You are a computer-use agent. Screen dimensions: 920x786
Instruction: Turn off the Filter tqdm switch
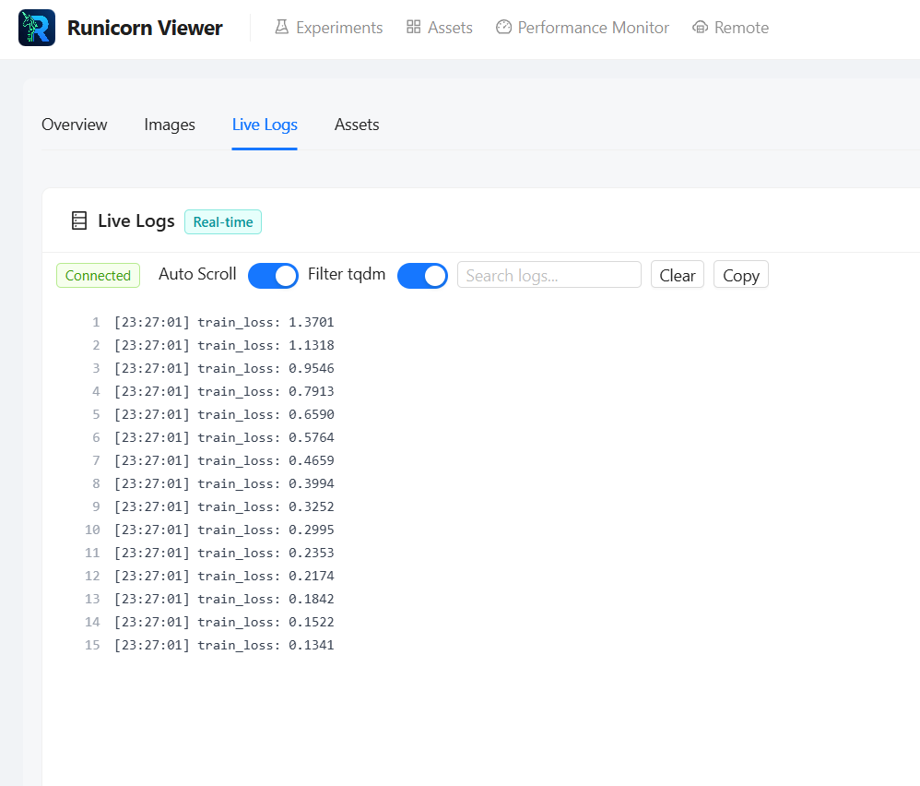pos(422,275)
